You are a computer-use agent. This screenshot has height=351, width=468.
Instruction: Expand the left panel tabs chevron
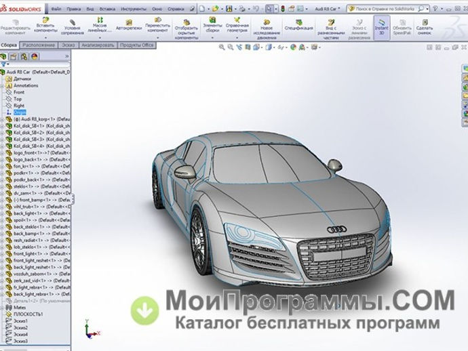(66, 56)
